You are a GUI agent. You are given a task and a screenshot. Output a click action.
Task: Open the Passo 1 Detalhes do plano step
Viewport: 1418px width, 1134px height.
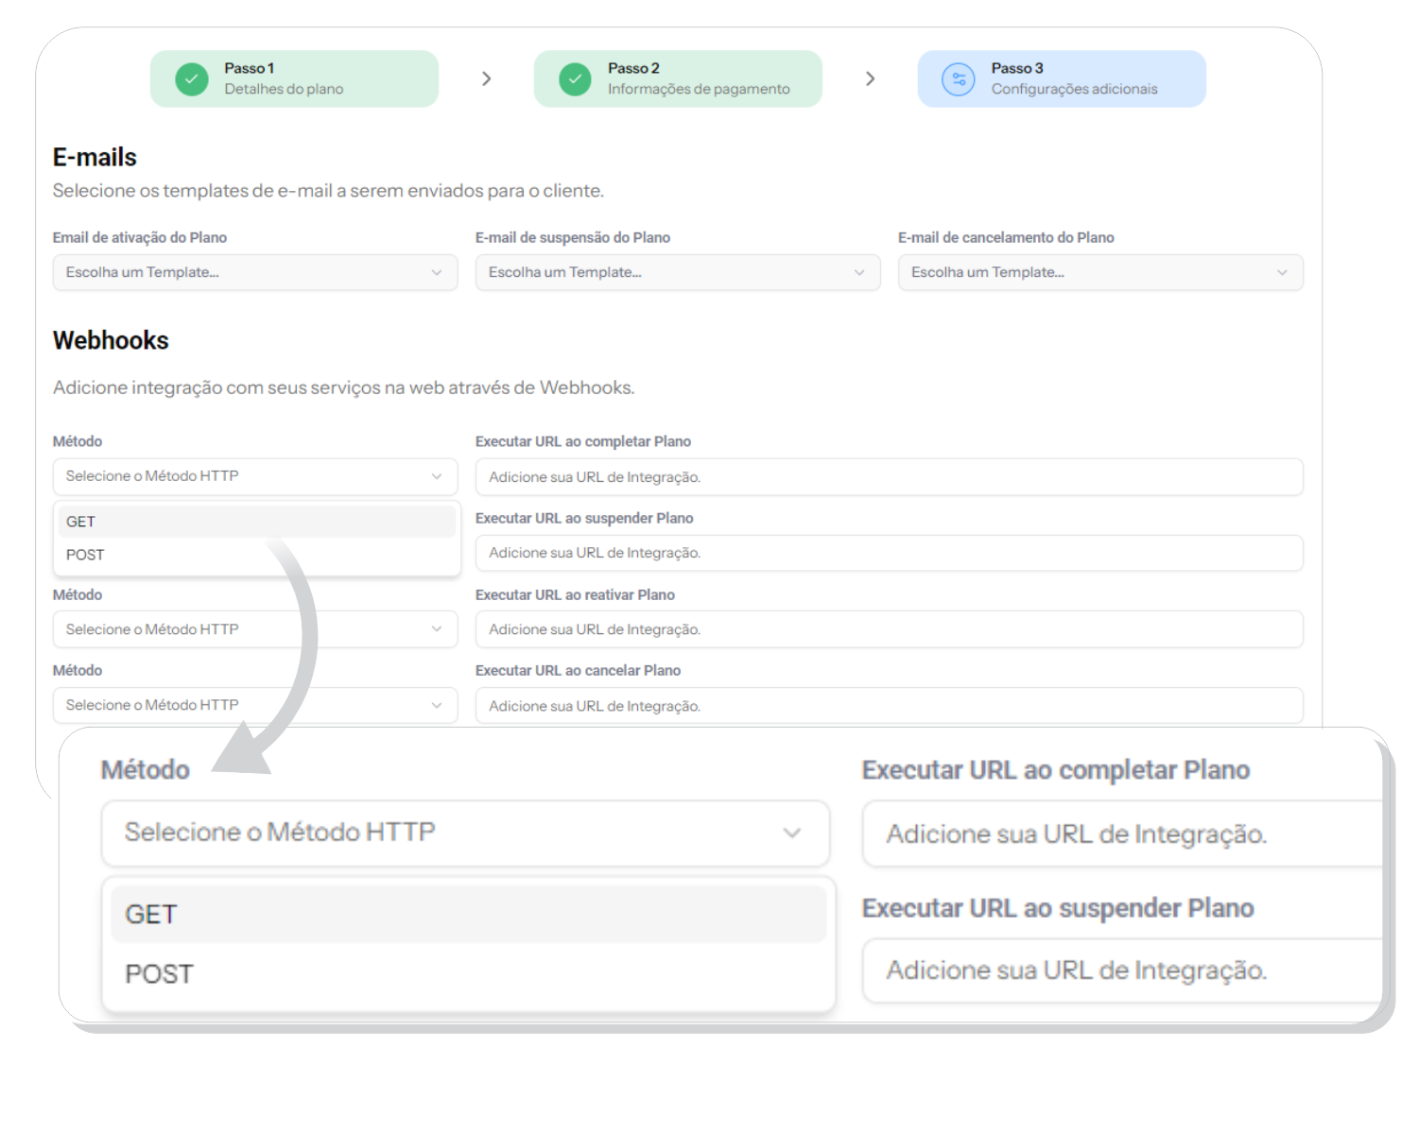[294, 79]
